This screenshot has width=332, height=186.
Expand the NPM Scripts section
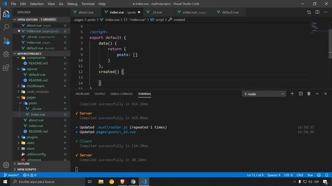point(41,169)
